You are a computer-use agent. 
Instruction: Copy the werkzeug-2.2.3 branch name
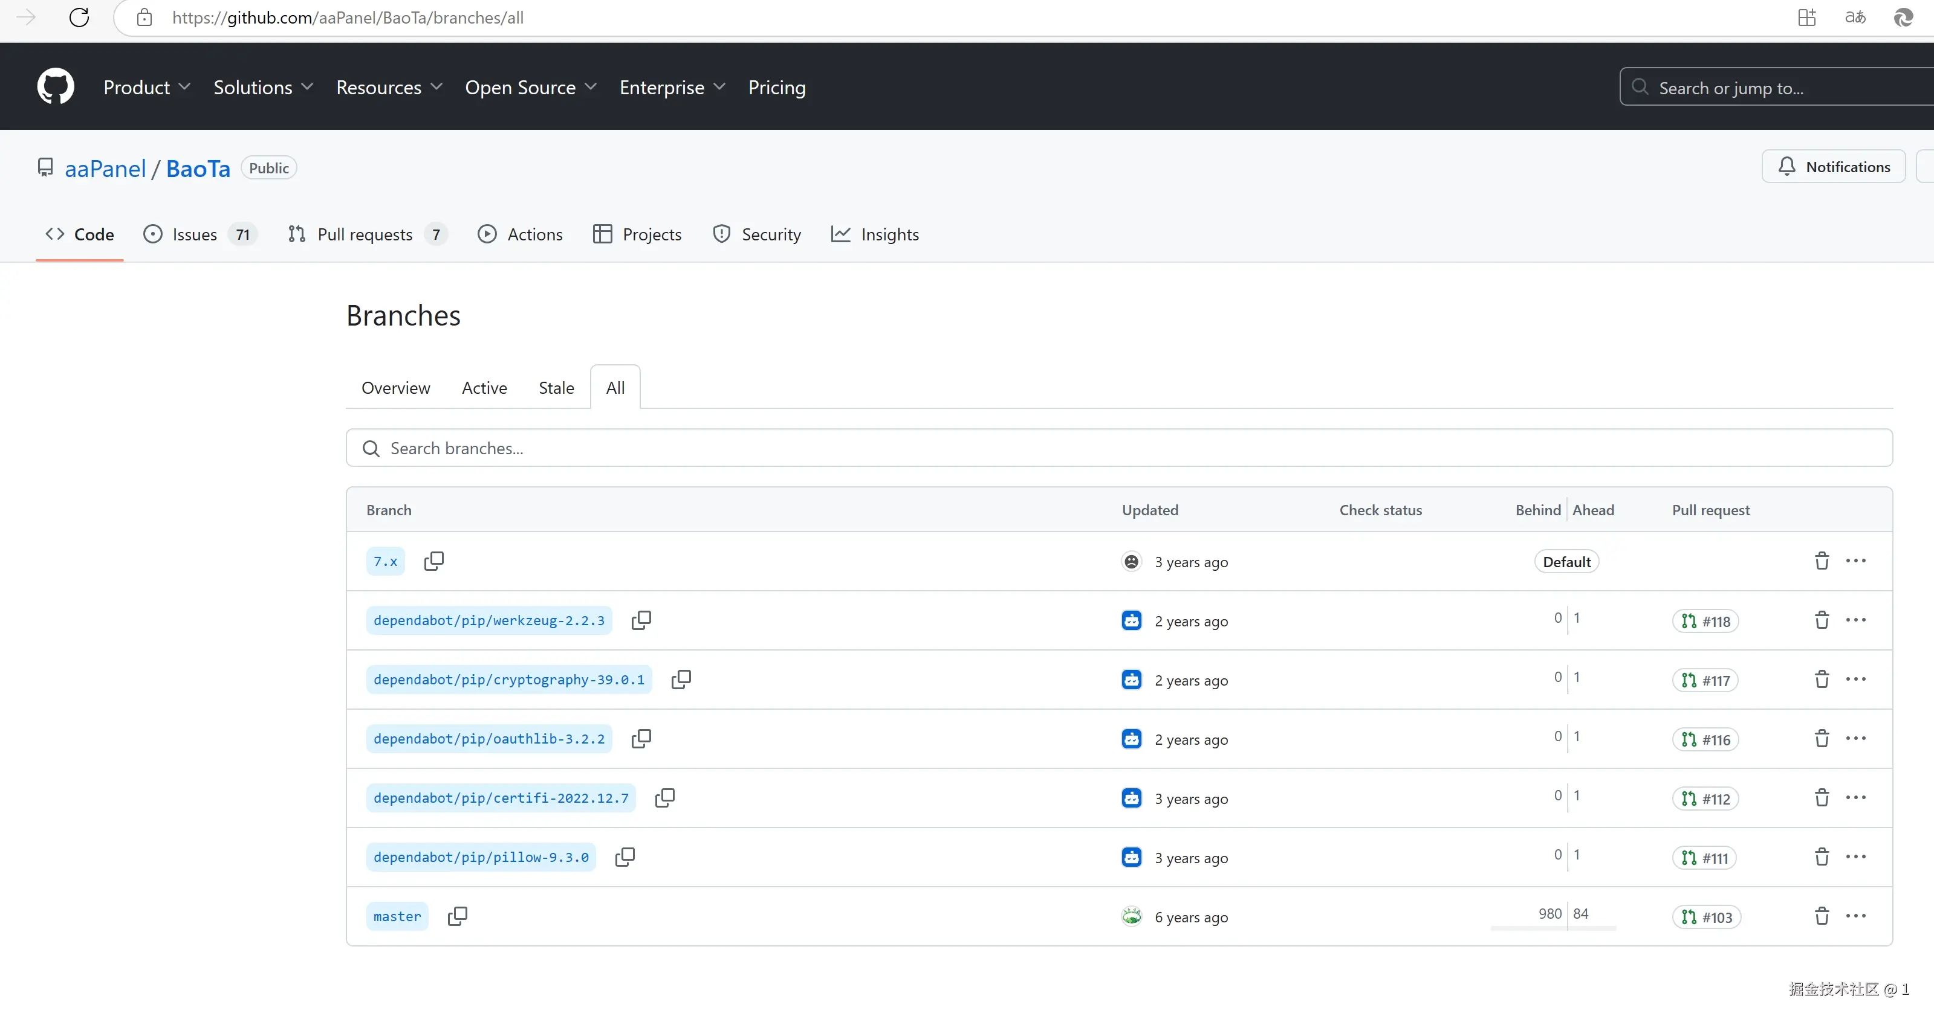click(x=641, y=620)
